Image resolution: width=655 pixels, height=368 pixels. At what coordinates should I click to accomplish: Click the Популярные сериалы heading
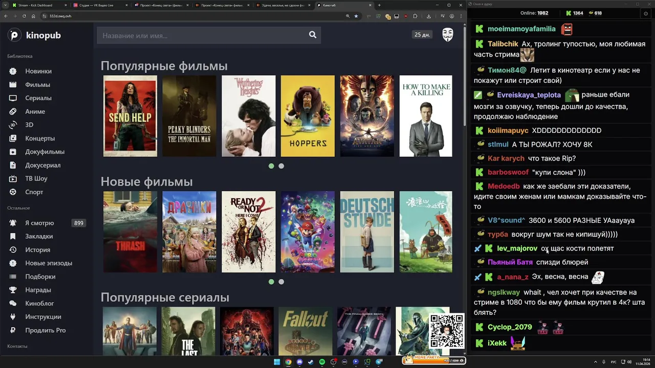pyautogui.click(x=165, y=297)
